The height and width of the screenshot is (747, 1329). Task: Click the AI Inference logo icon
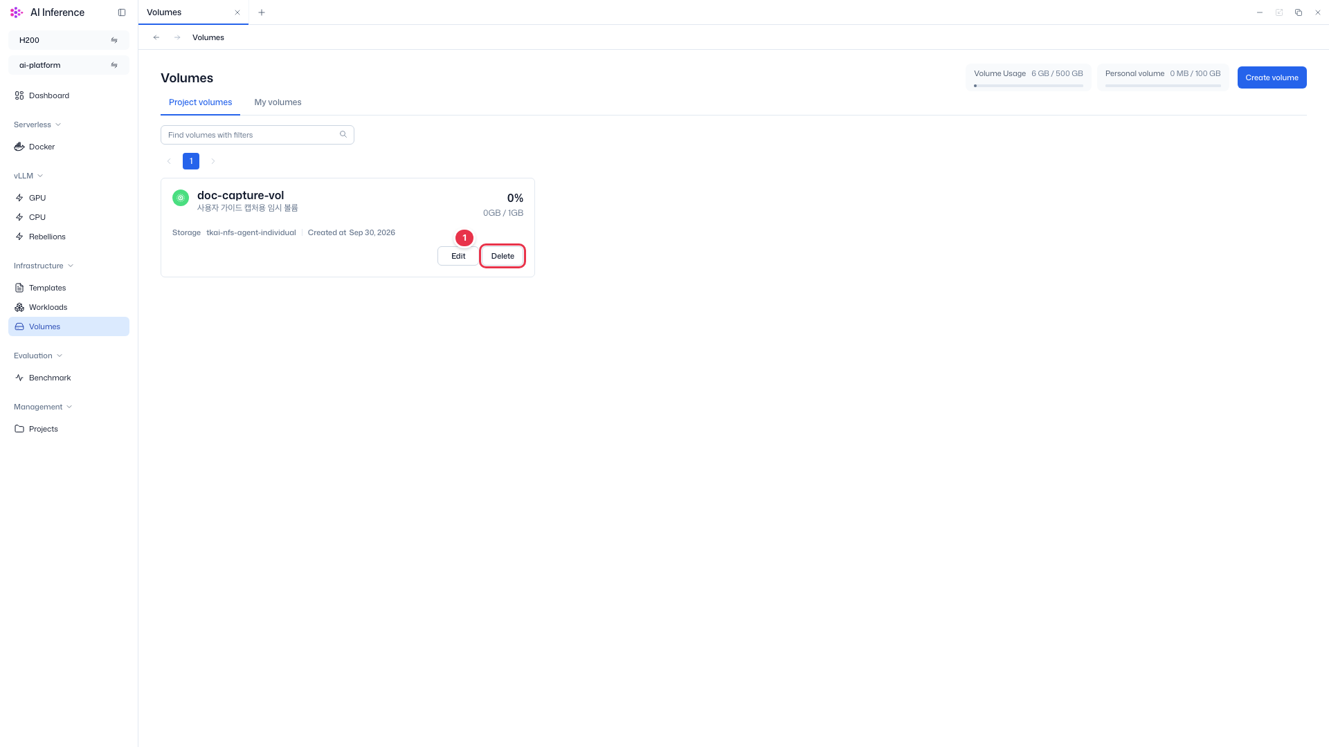pos(17,12)
